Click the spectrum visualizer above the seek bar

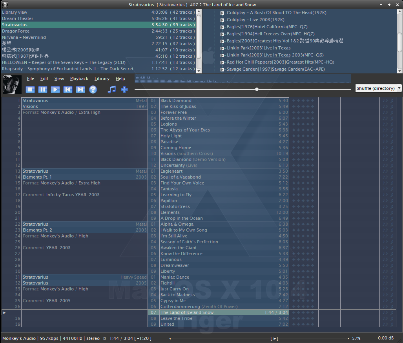click(243, 78)
